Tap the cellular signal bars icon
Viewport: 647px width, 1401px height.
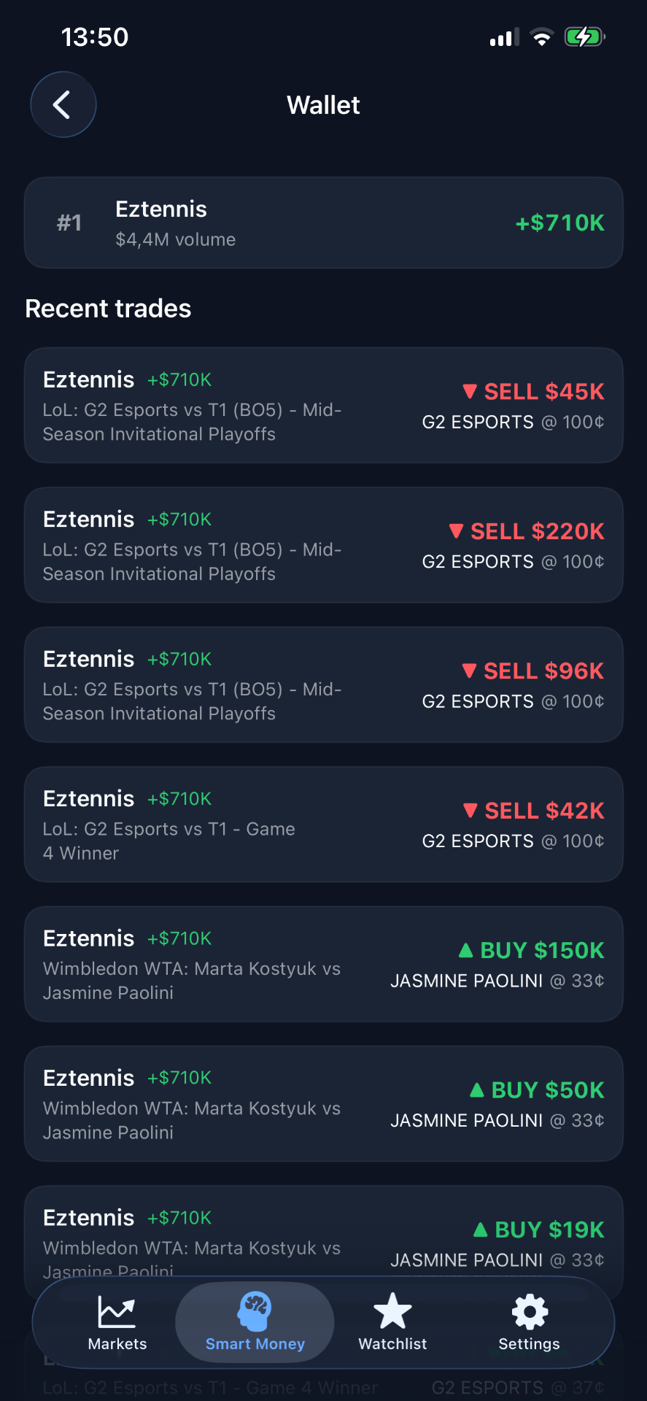(504, 37)
